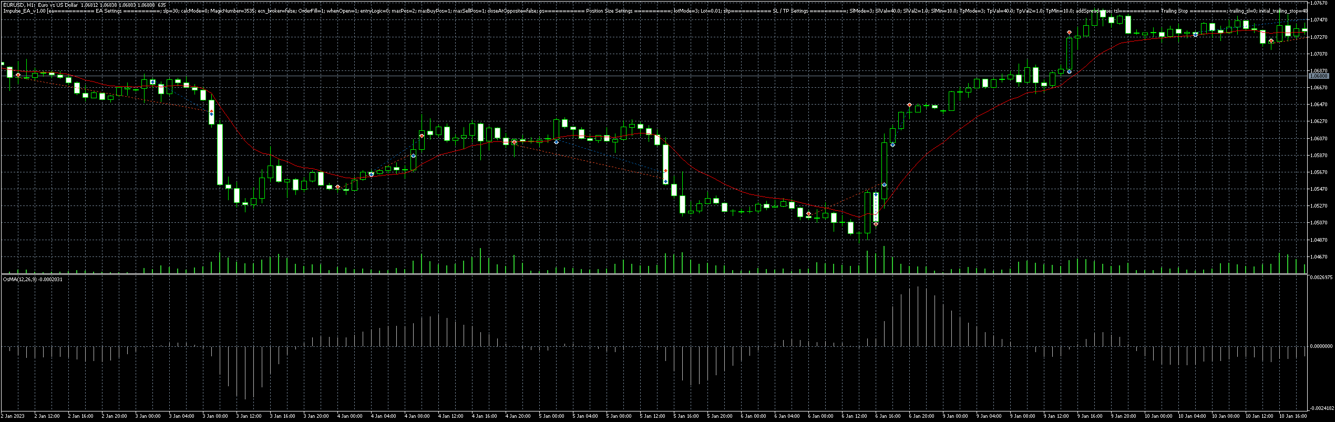The height and width of the screenshot is (422, 1335).
Task: Click the 6 Jan 16:00 time label
Action: pos(888,416)
